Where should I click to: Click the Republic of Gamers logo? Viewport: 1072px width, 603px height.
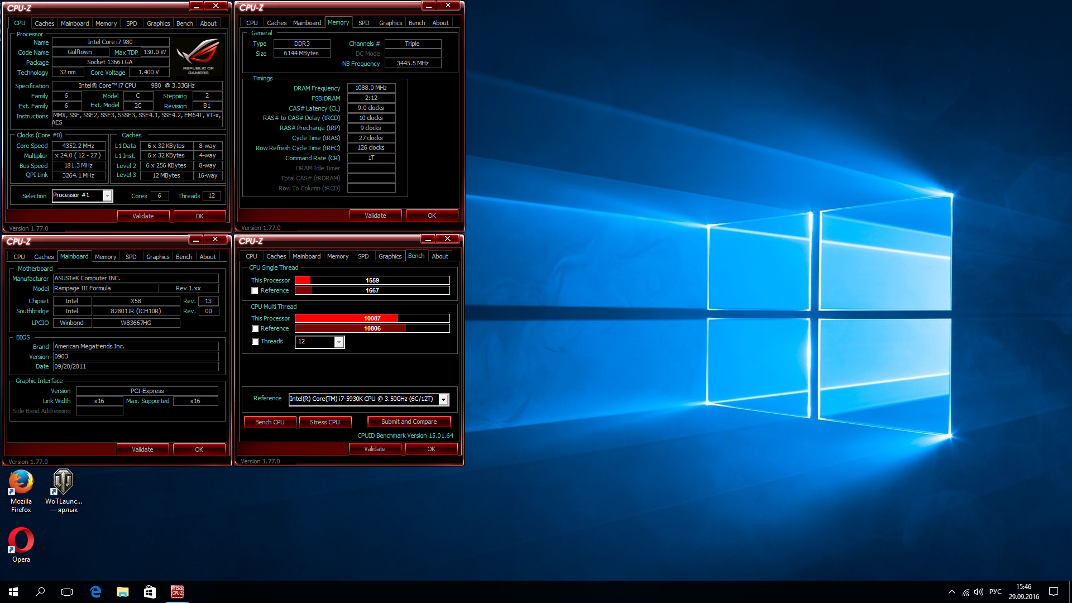pos(198,56)
